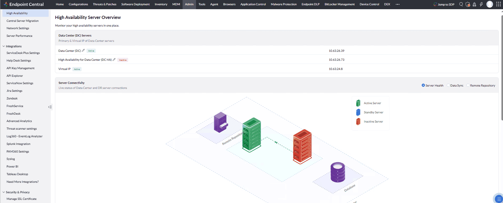The width and height of the screenshot is (503, 203).
Task: Open the DEX tab
Action: tap(387, 4)
